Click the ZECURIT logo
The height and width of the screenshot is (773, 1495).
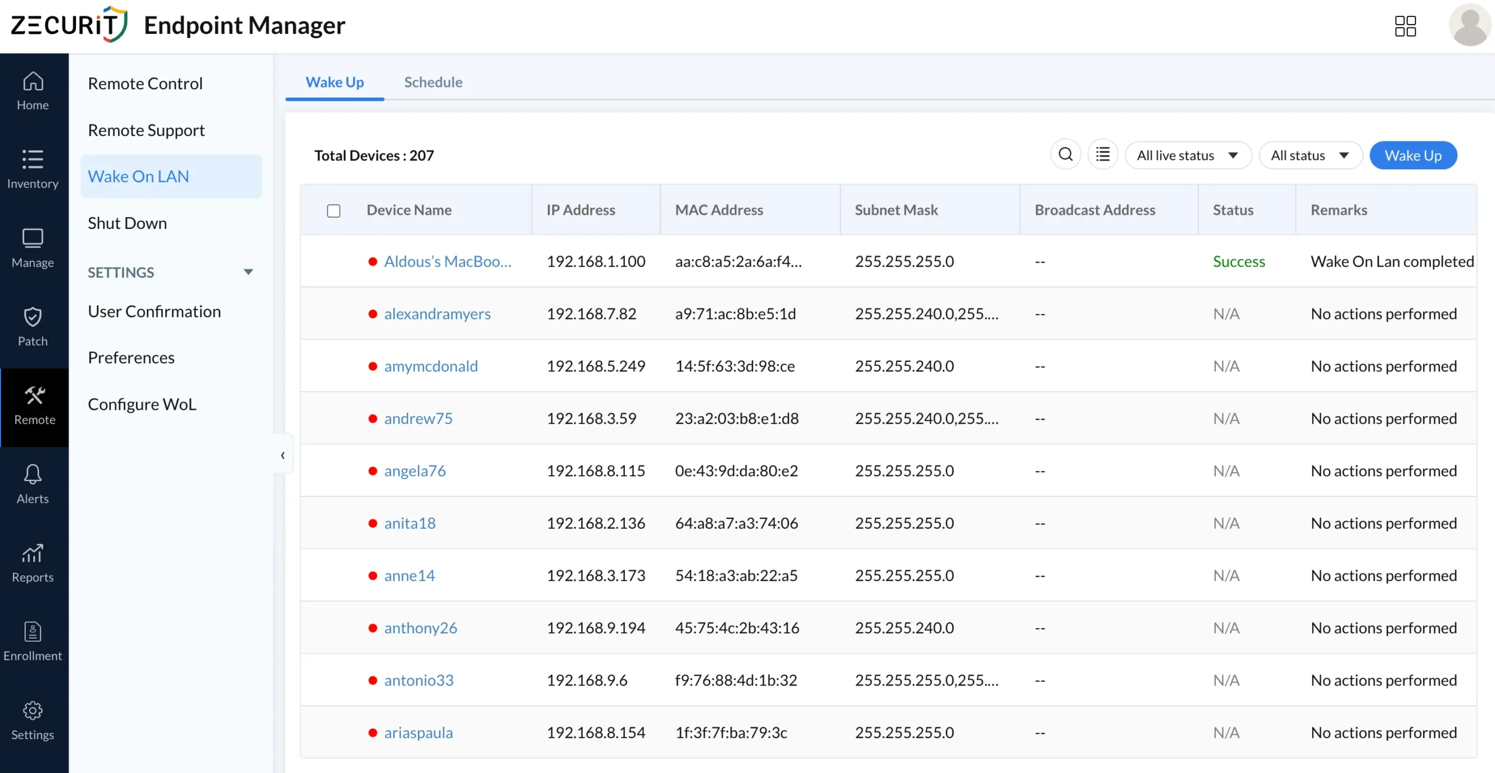point(69,25)
